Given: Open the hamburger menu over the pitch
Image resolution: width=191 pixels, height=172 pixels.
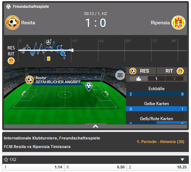Looking at the screenshot, I should click(120, 75).
